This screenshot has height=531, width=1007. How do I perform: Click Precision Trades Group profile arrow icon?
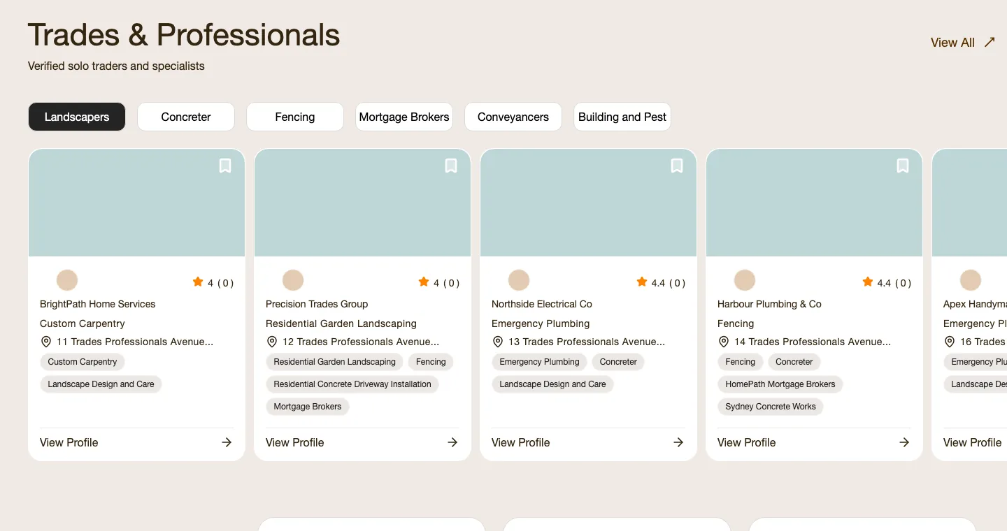click(452, 442)
